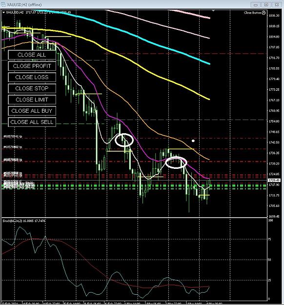
Task: Click the 1711.75 price scale label
Action: [x=274, y=195]
